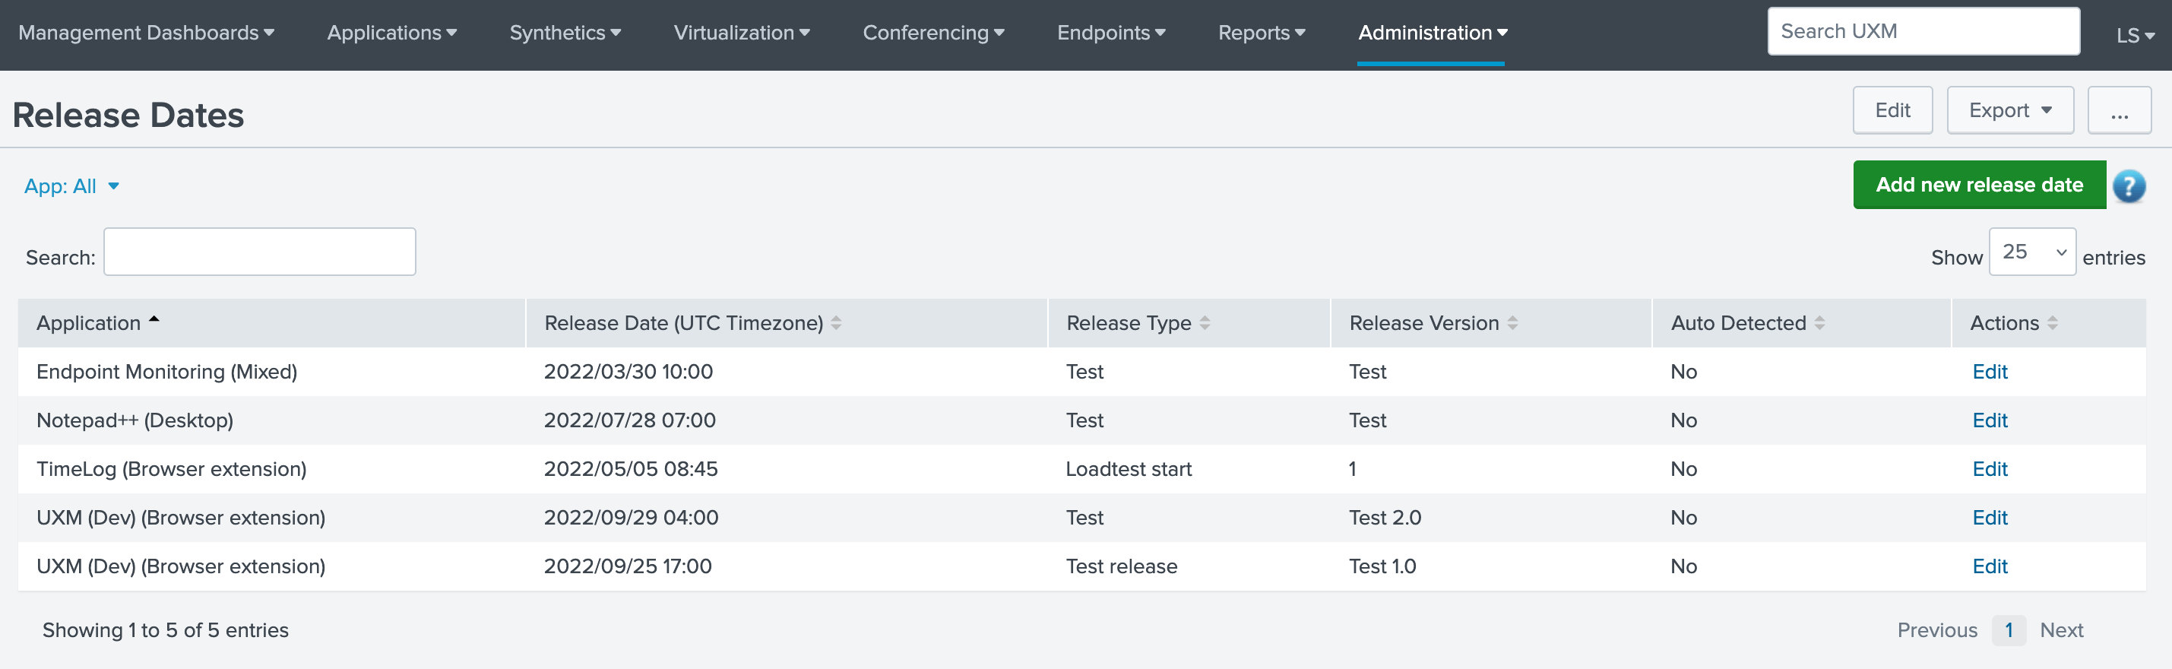This screenshot has width=2172, height=669.
Task: Sort by Release Type column icon
Action: click(x=1204, y=323)
